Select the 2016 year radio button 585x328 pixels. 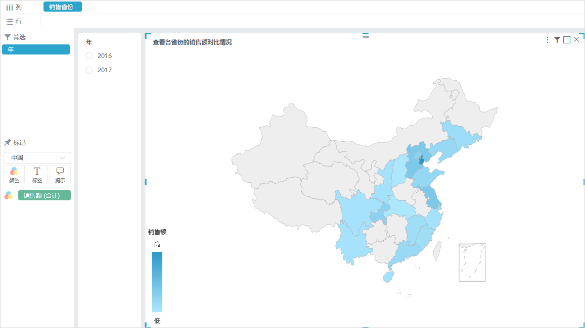coord(89,56)
